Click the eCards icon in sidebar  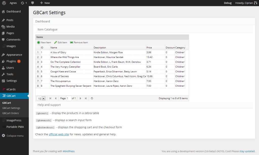coord(4,89)
